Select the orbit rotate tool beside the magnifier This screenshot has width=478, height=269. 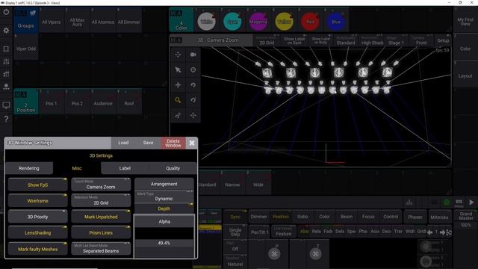point(193,100)
